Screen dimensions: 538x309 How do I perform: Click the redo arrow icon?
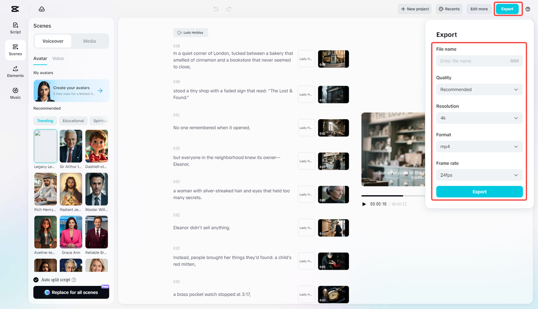coord(228,8)
